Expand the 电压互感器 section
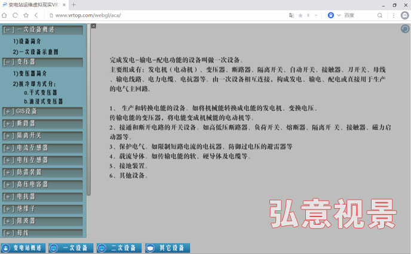This screenshot has height=254, width=411. pos(42,160)
